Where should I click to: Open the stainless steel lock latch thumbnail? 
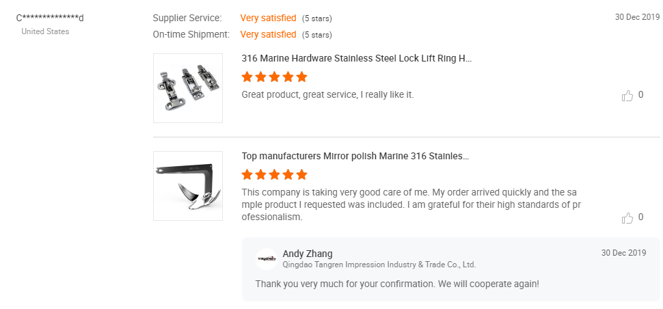[x=188, y=88]
